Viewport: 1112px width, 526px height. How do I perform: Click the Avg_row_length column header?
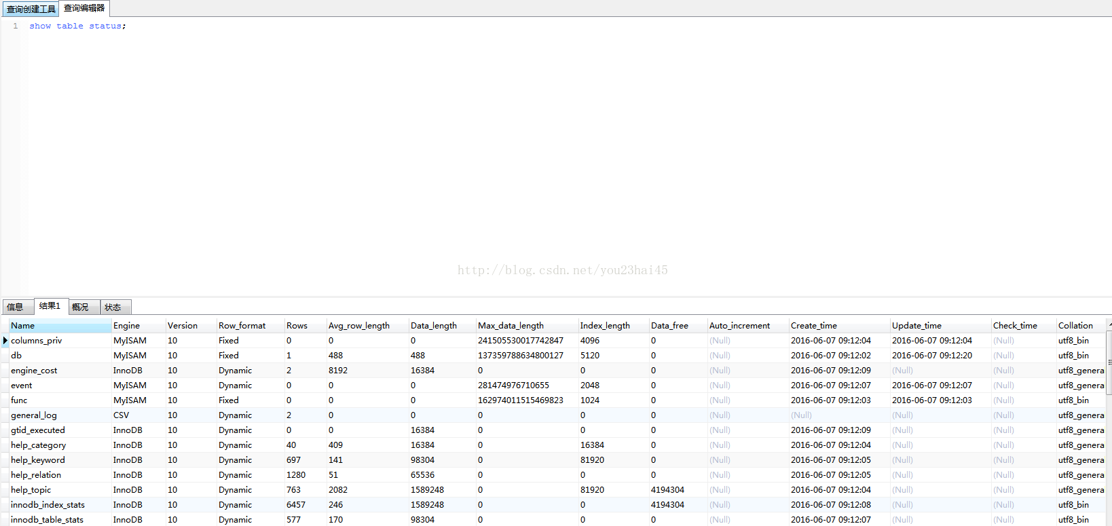[x=367, y=326]
